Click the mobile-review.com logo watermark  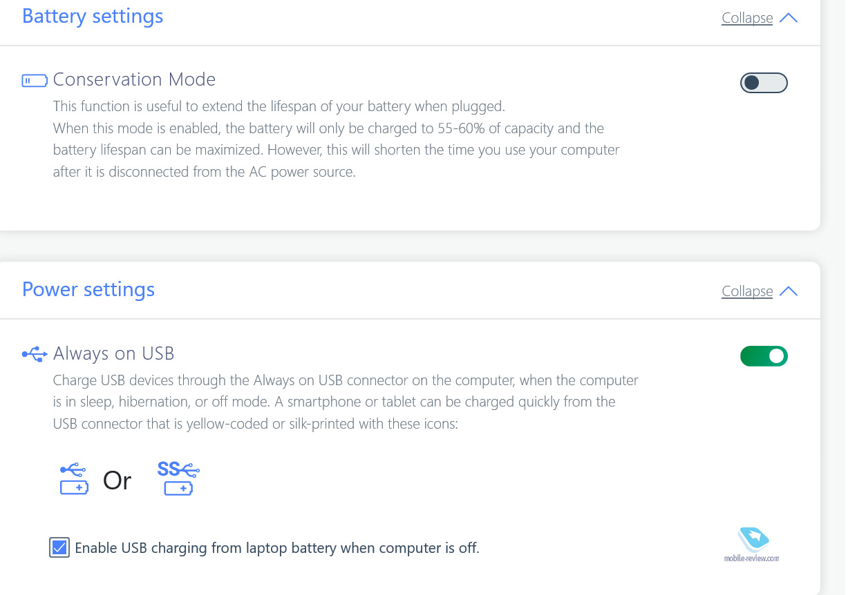pos(752,545)
